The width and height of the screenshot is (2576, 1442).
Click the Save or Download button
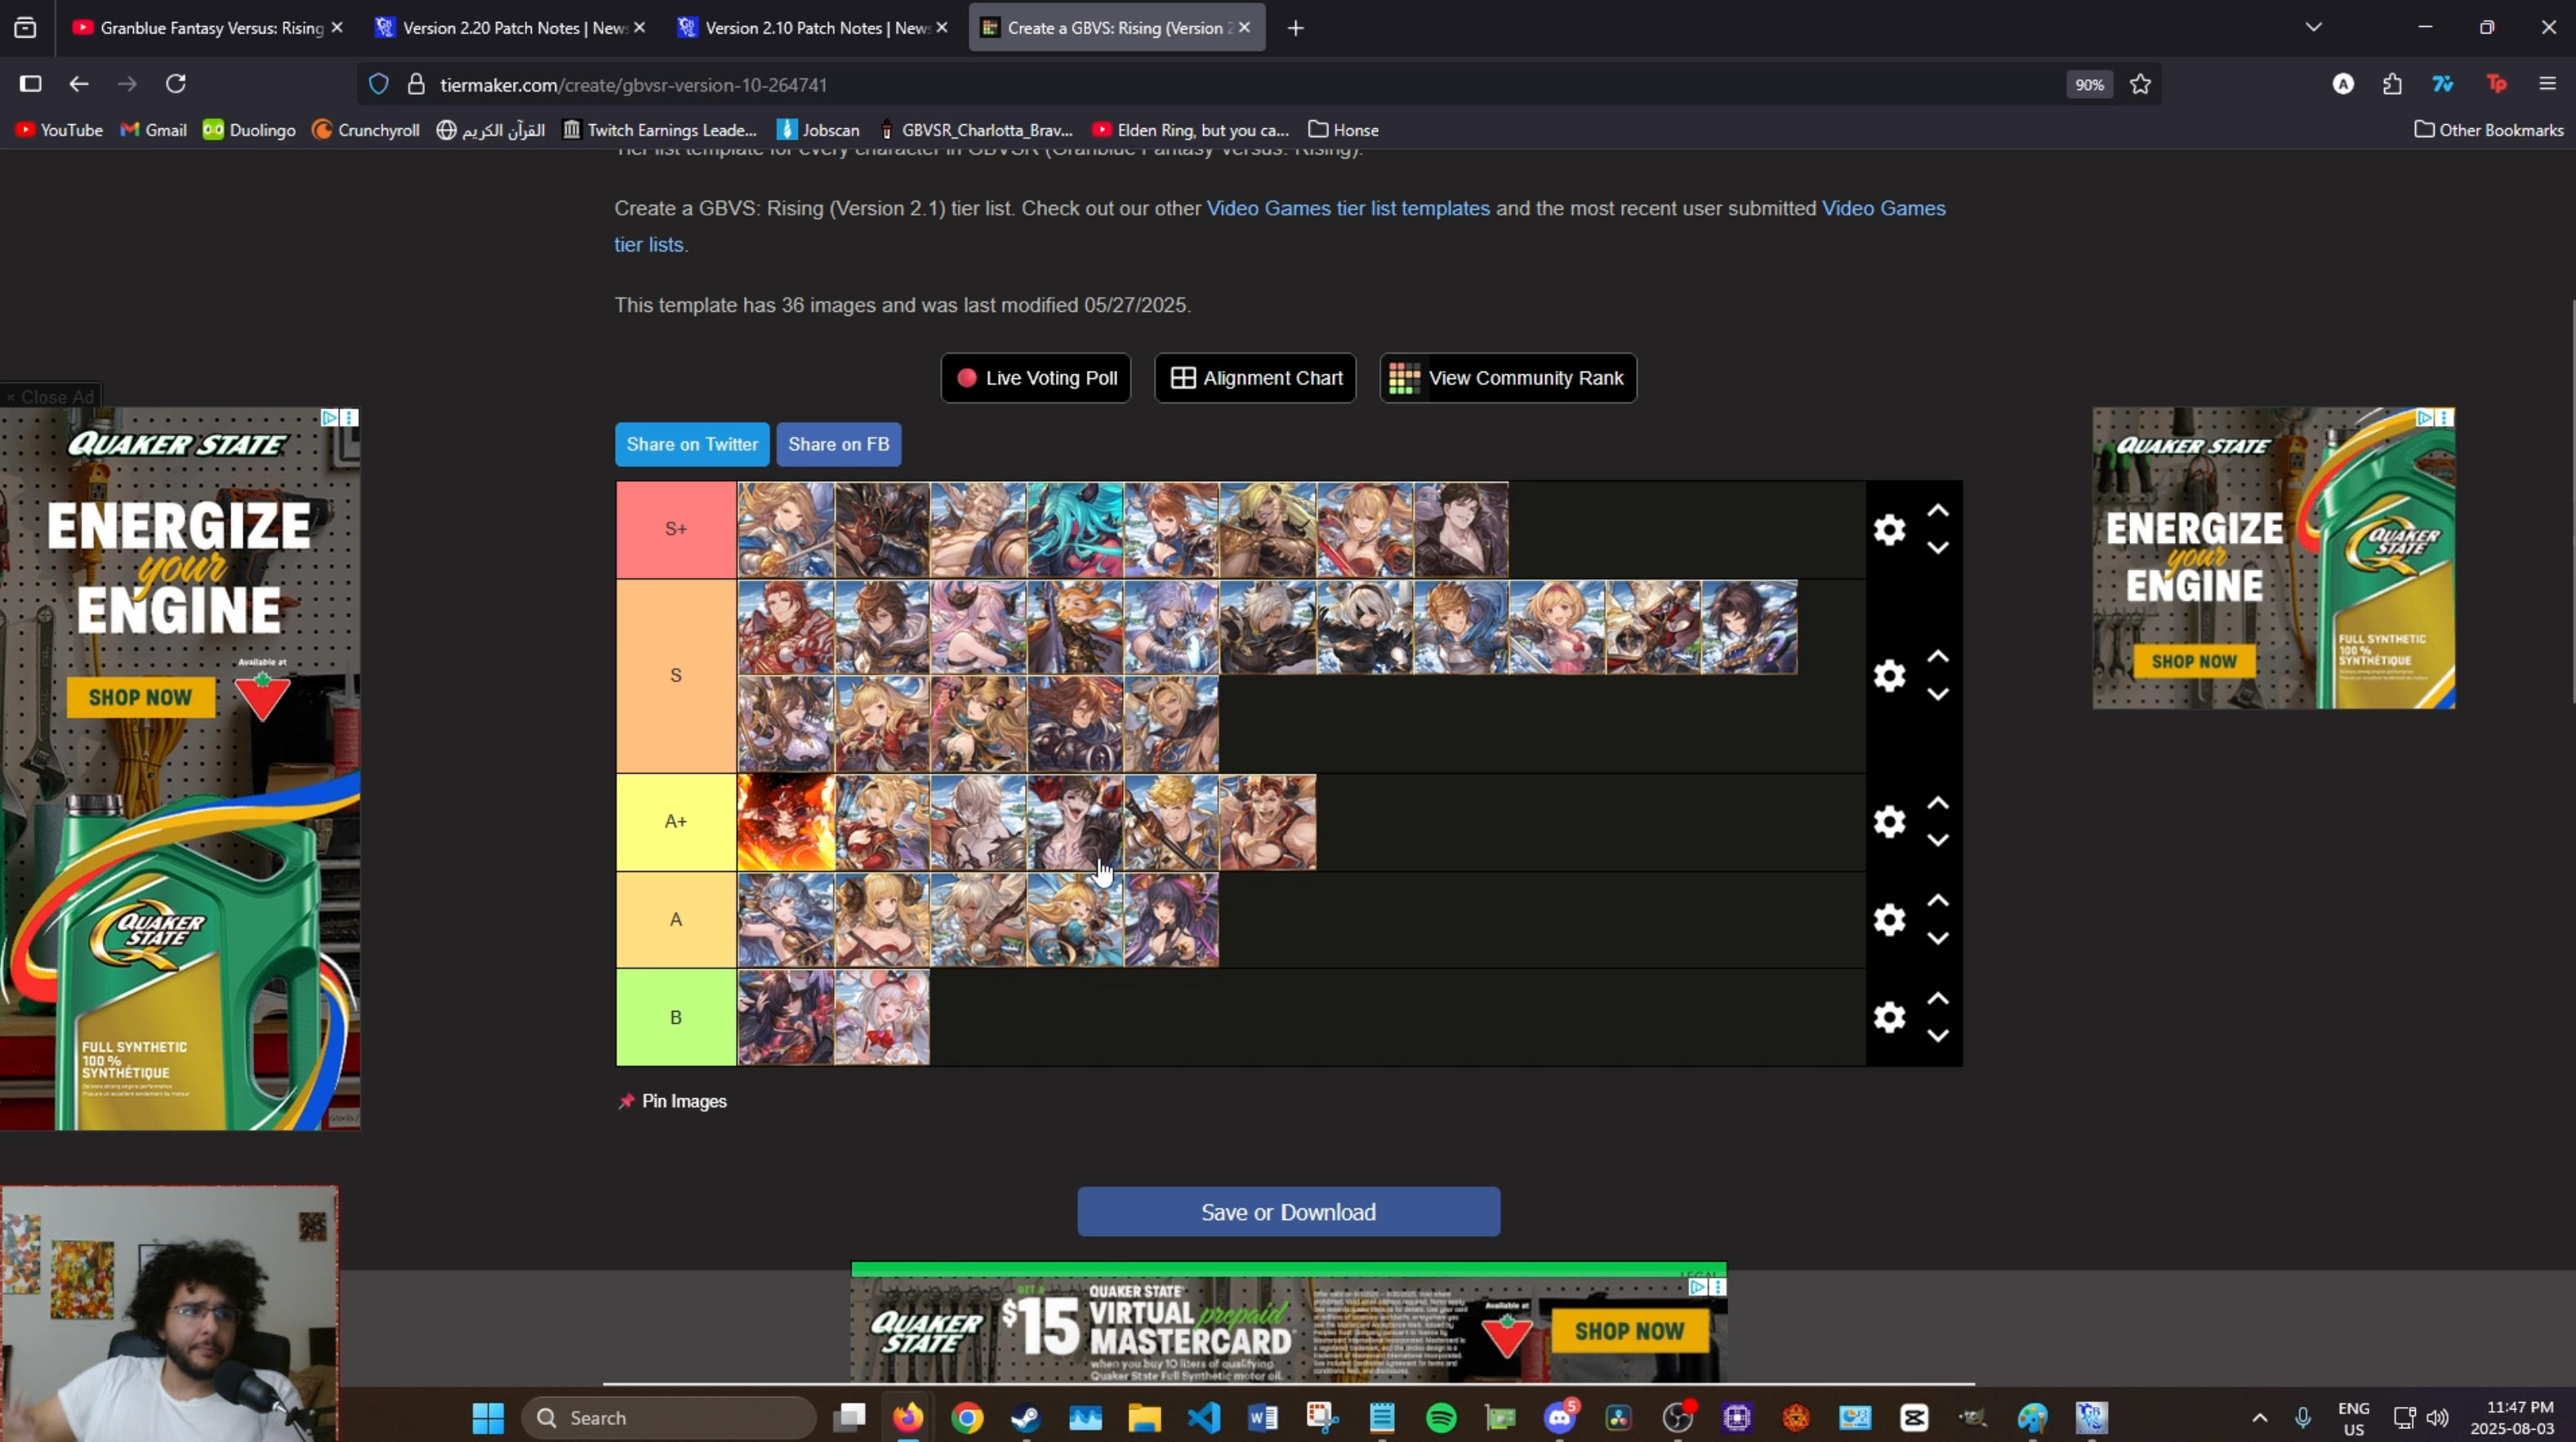[x=1289, y=1212]
